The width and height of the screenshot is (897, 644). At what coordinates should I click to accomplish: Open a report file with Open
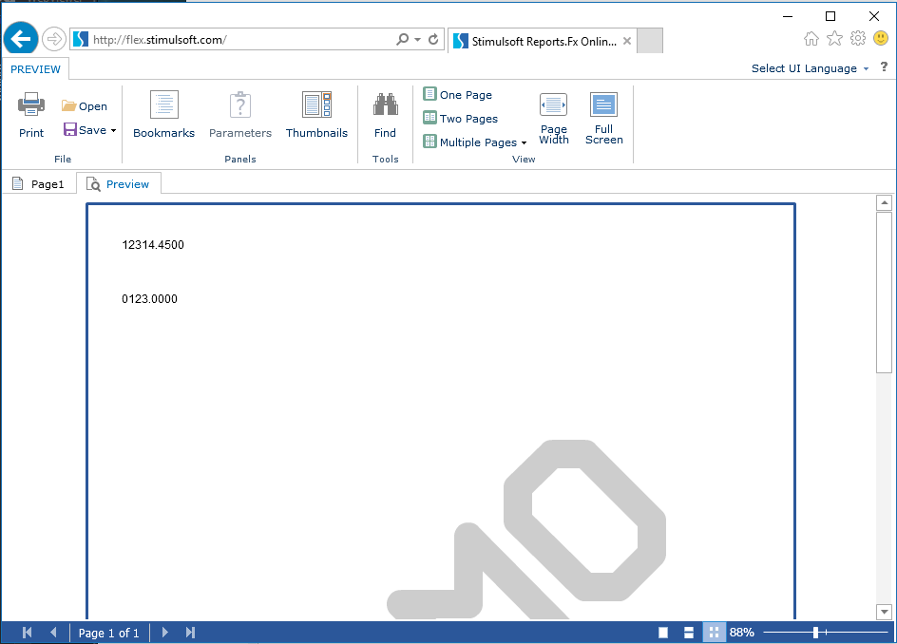click(x=85, y=106)
